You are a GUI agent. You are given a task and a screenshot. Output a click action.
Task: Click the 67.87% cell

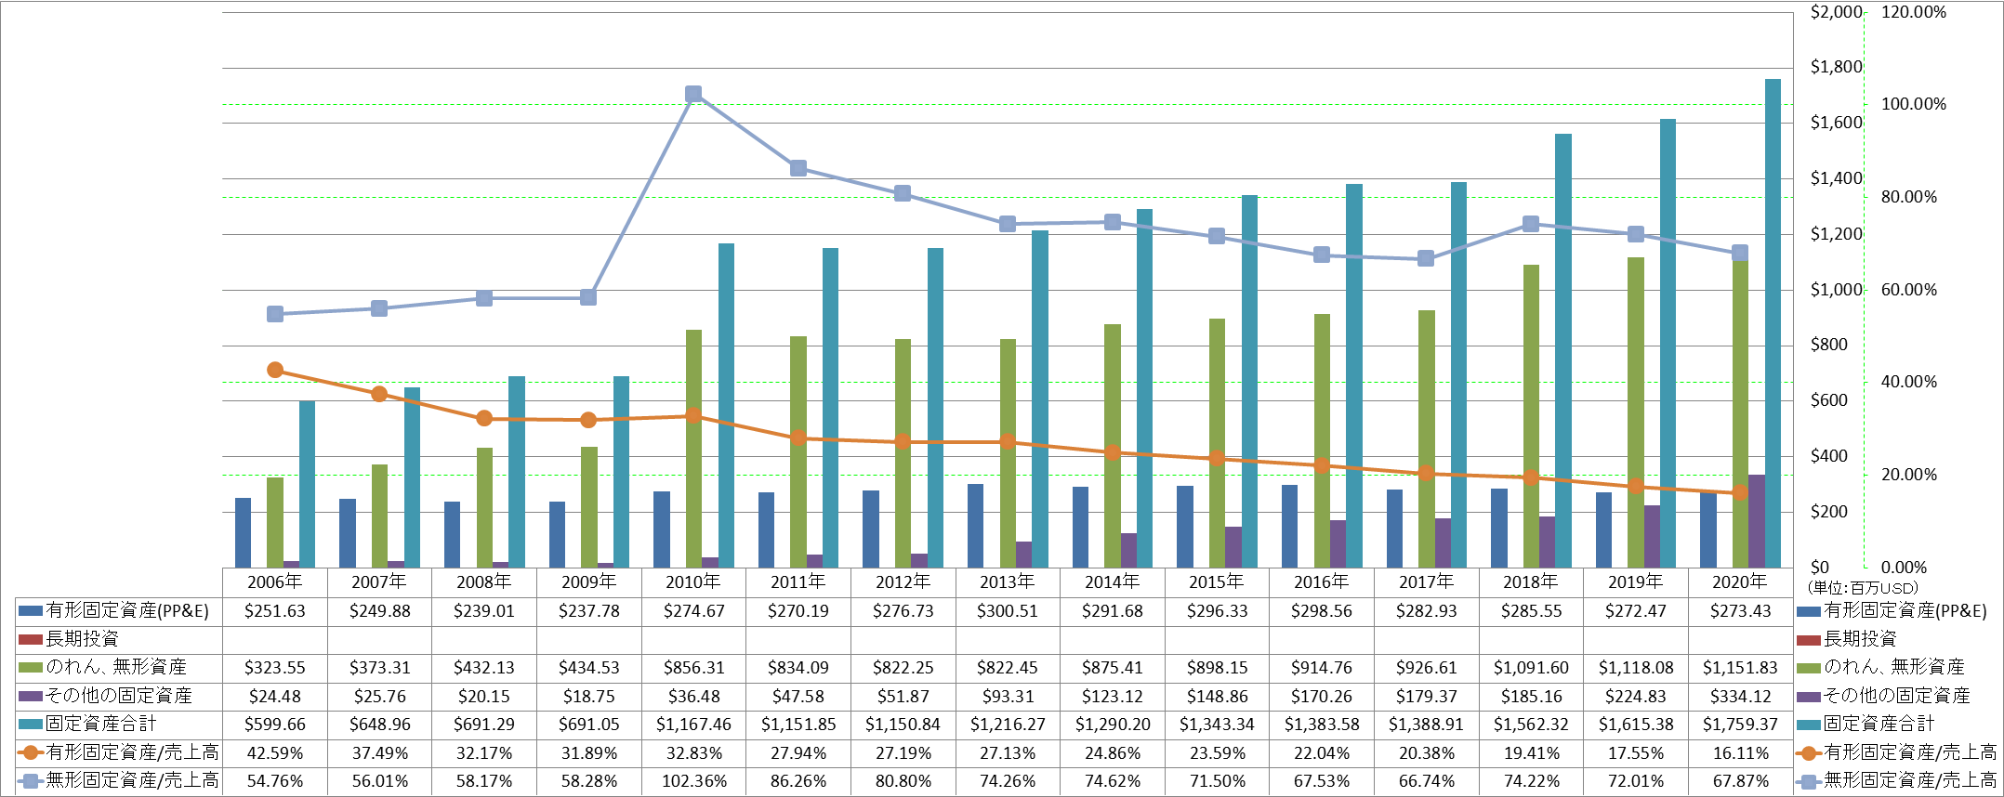coord(1740,781)
